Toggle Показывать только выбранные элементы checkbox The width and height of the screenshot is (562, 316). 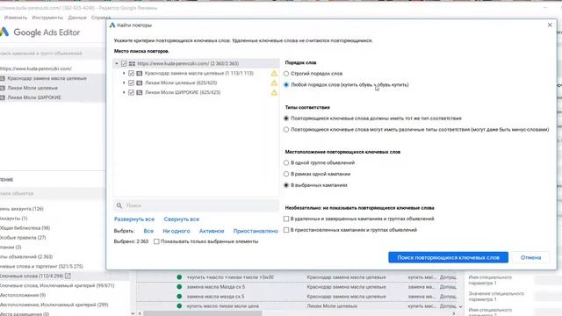[x=156, y=241]
